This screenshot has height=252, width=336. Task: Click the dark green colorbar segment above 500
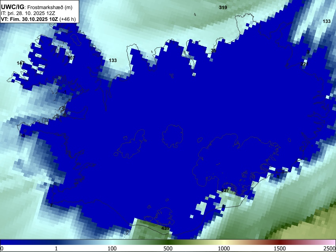tap(168, 243)
